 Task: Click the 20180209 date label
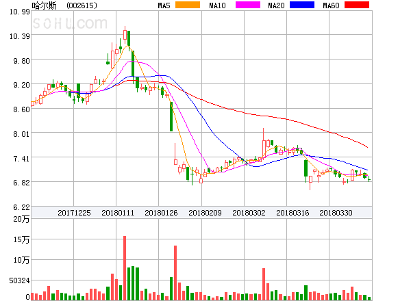tap(205, 213)
